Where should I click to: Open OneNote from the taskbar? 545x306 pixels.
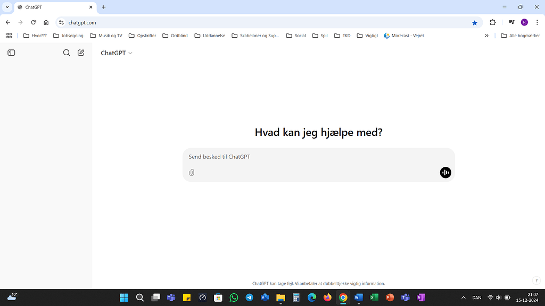(421, 297)
